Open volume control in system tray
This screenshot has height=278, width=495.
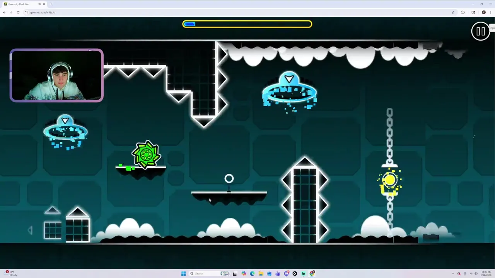point(476,273)
